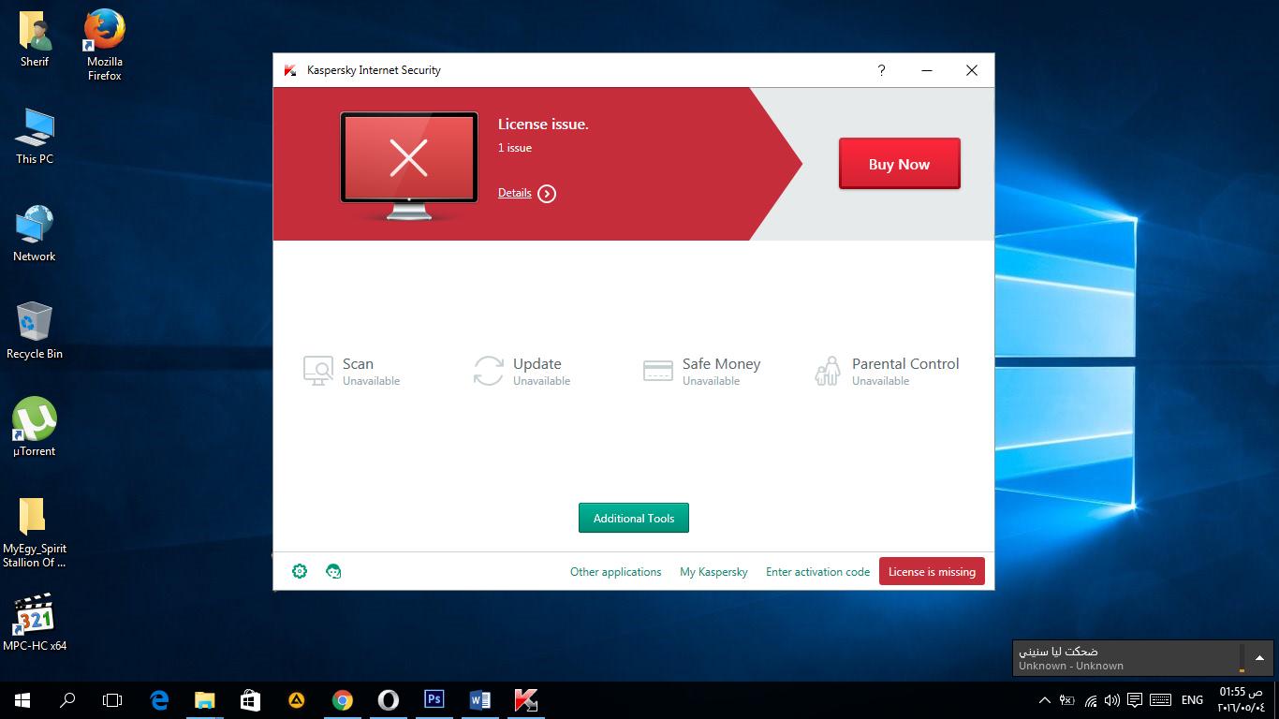Open Task View from the taskbar
The width and height of the screenshot is (1279, 719).
(112, 699)
